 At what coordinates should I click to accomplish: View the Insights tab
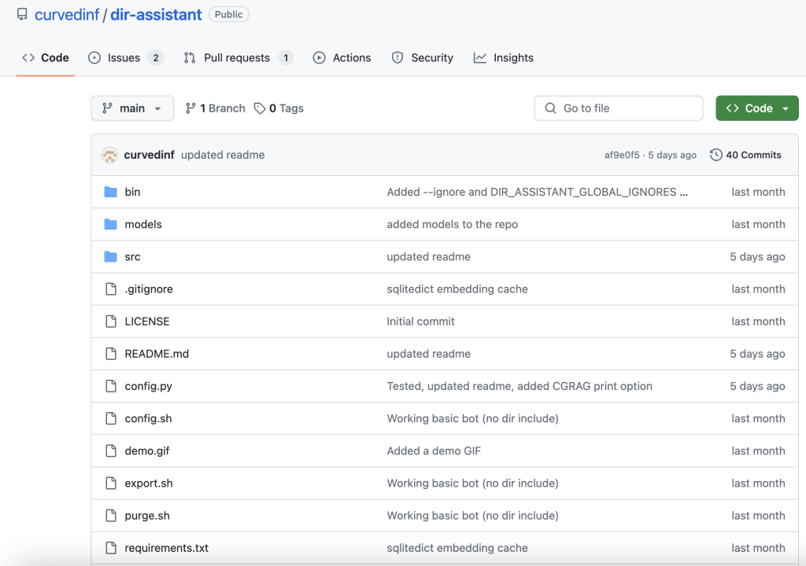pyautogui.click(x=503, y=57)
